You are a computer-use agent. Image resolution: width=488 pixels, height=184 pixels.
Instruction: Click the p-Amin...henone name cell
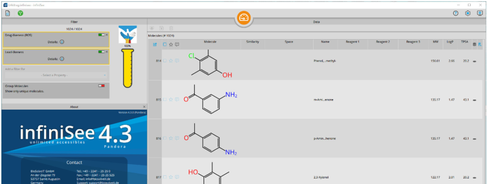click(325, 139)
